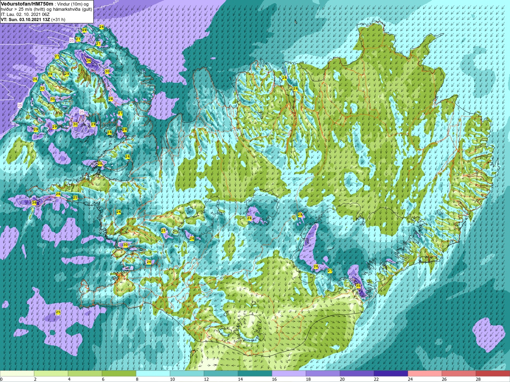Click the light lime 2–4 legend swatch

(51, 374)
